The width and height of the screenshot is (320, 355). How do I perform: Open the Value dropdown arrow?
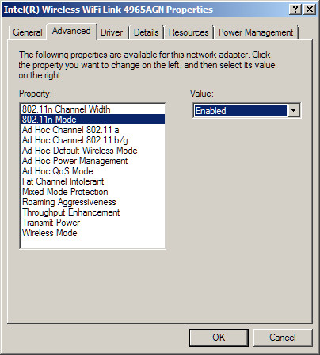coord(294,110)
